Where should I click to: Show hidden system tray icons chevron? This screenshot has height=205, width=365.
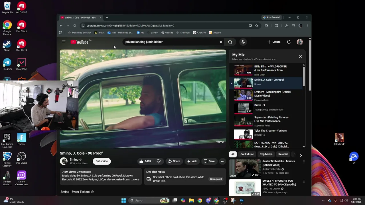(324, 200)
